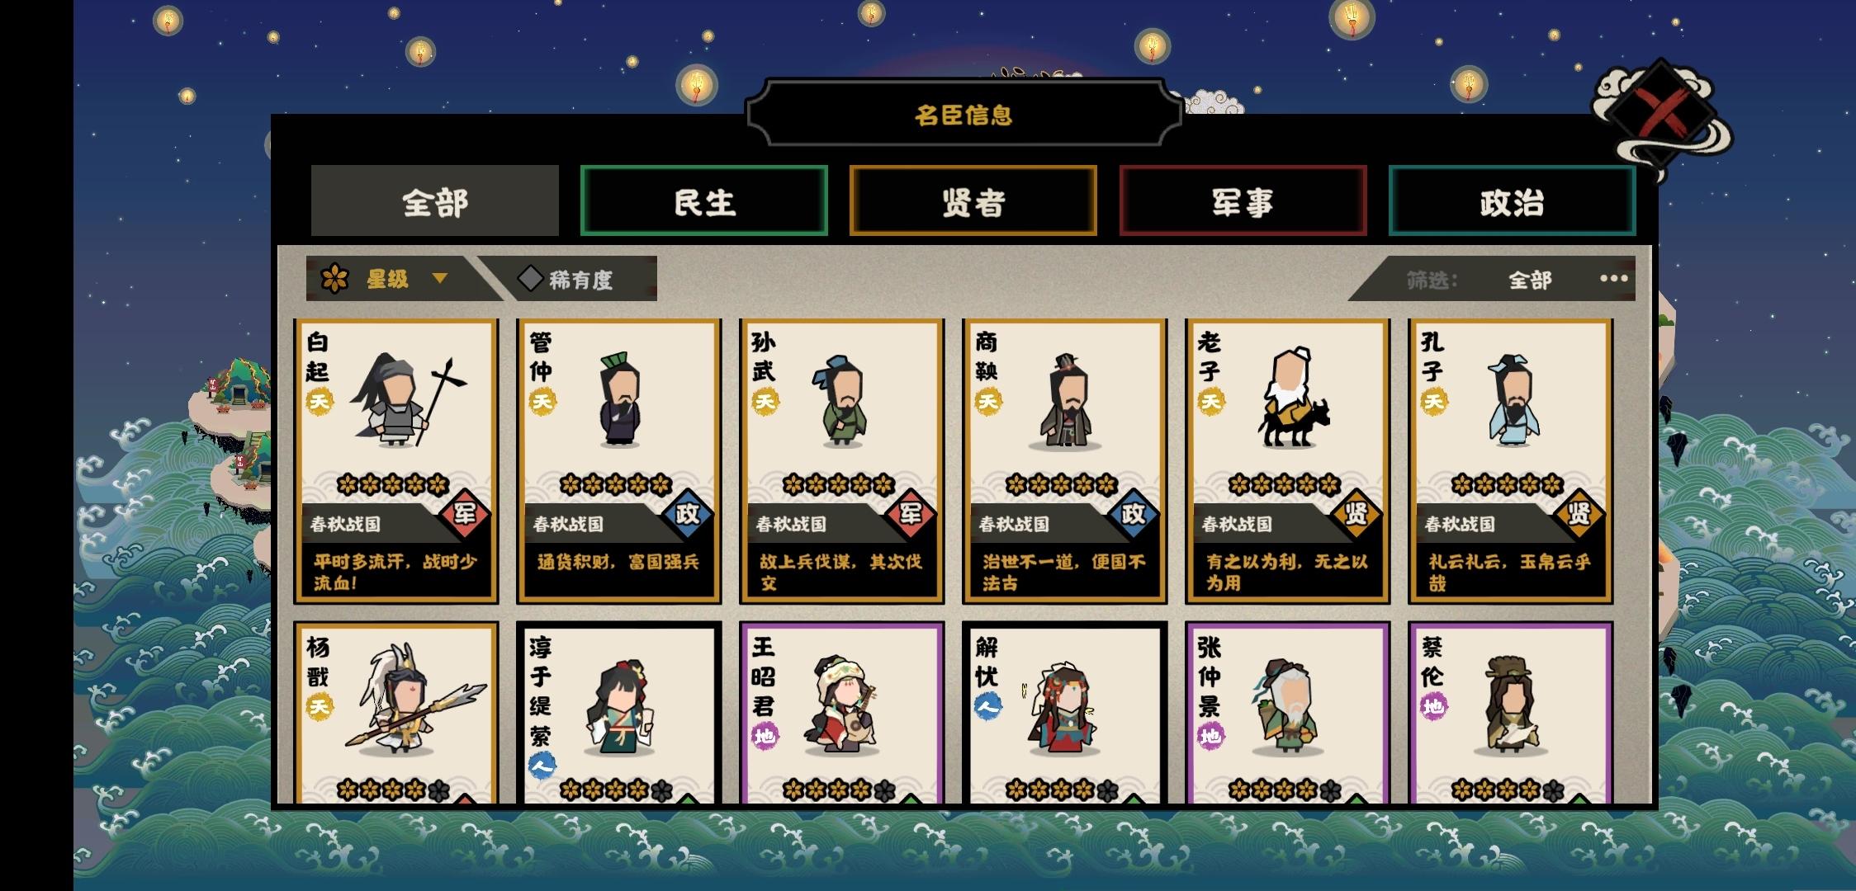The height and width of the screenshot is (891, 1856).
Task: Open 商鞅's character card
Action: click(x=1065, y=461)
